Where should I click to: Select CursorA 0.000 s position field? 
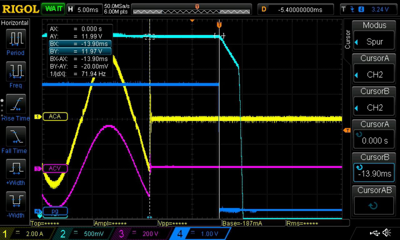[x=374, y=134]
